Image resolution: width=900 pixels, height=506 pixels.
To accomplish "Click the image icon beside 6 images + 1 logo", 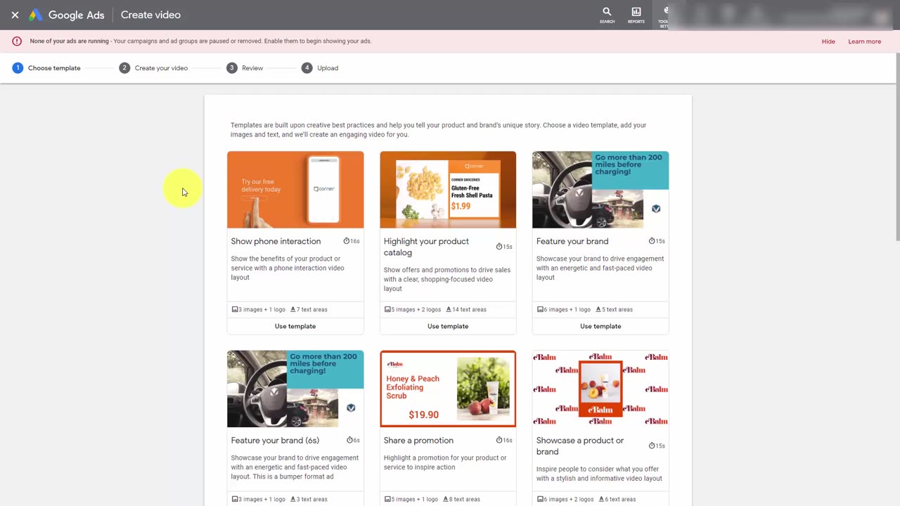I will (540, 309).
